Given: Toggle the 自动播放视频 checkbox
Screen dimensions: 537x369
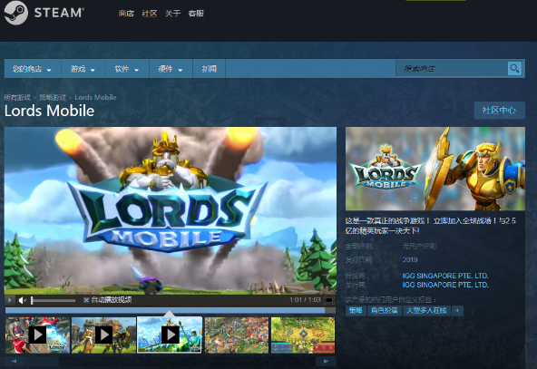Looking at the screenshot, I should point(86,300).
